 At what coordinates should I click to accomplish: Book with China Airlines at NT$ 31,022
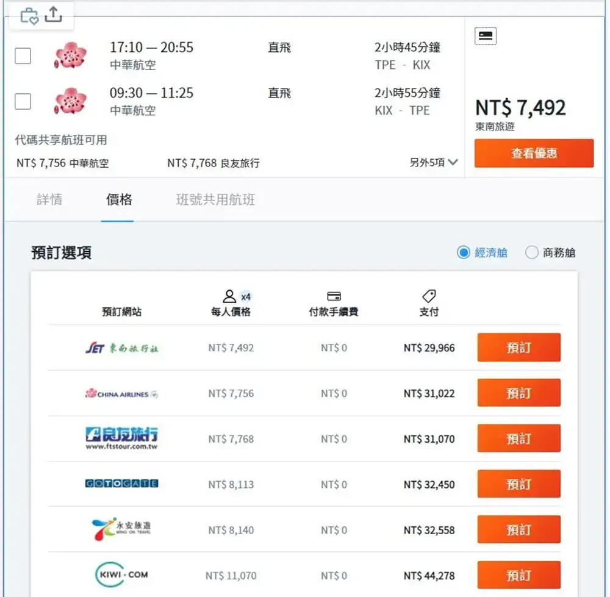pyautogui.click(x=519, y=393)
